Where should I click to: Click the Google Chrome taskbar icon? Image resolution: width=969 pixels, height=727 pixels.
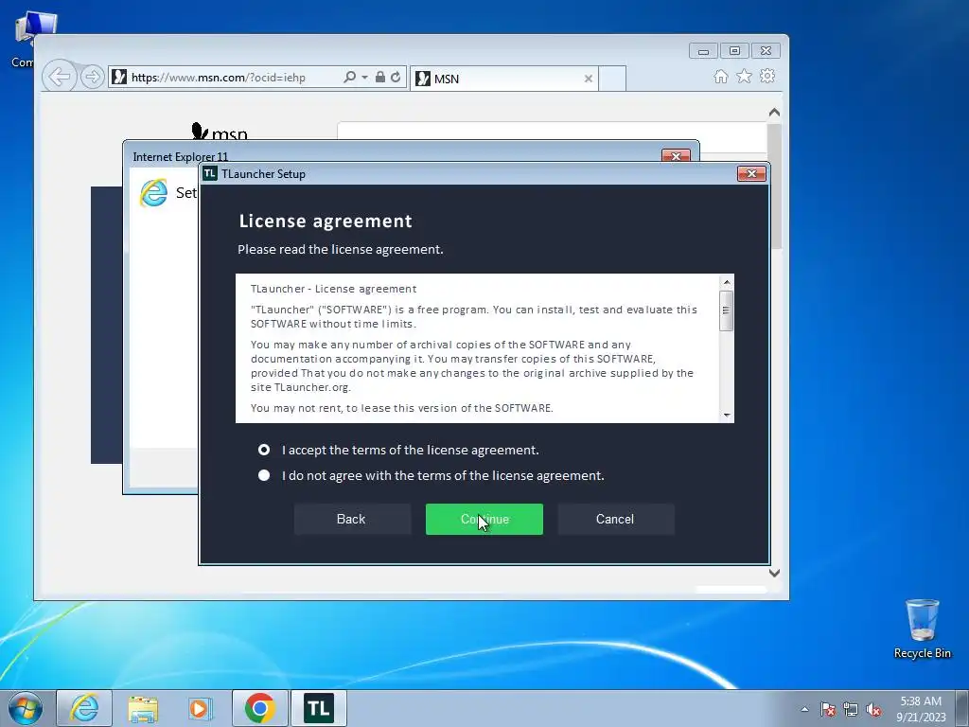click(x=259, y=708)
